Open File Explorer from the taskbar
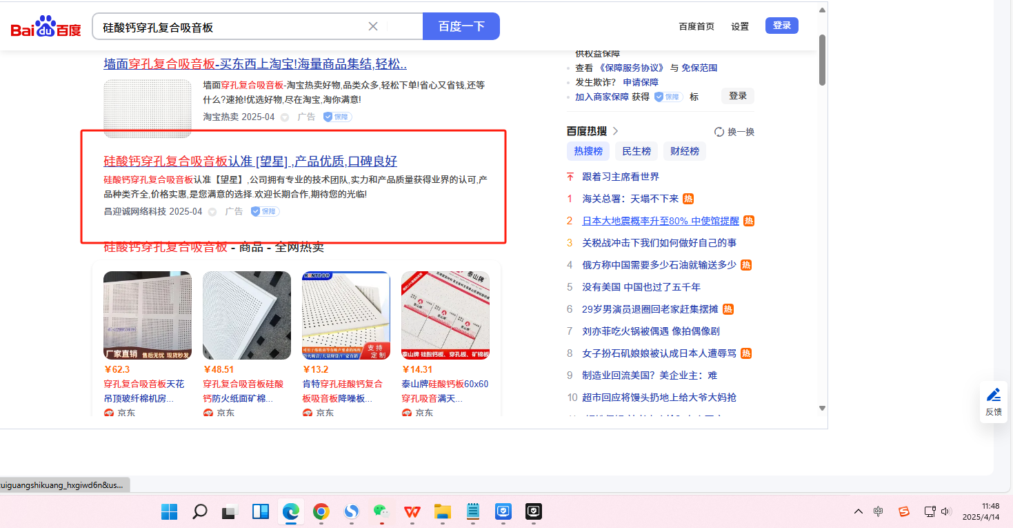Image resolution: width=1013 pixels, height=528 pixels. pos(442,511)
